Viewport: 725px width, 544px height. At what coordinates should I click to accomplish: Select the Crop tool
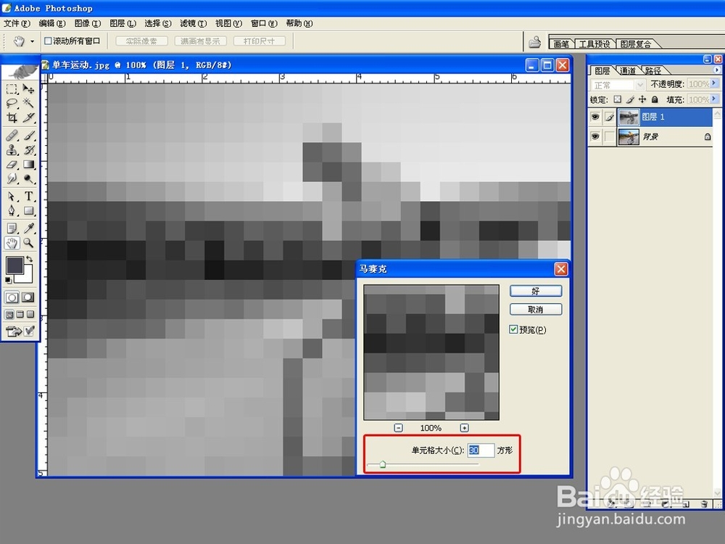click(12, 118)
